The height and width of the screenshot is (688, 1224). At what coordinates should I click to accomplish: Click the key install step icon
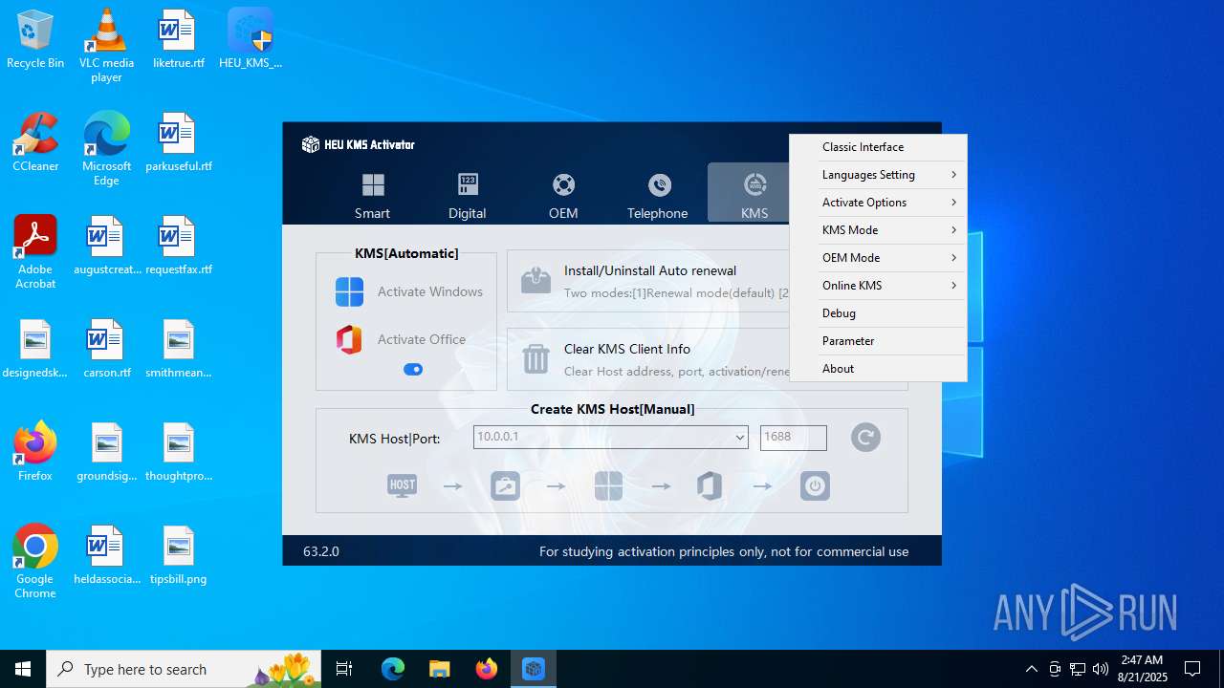505,485
